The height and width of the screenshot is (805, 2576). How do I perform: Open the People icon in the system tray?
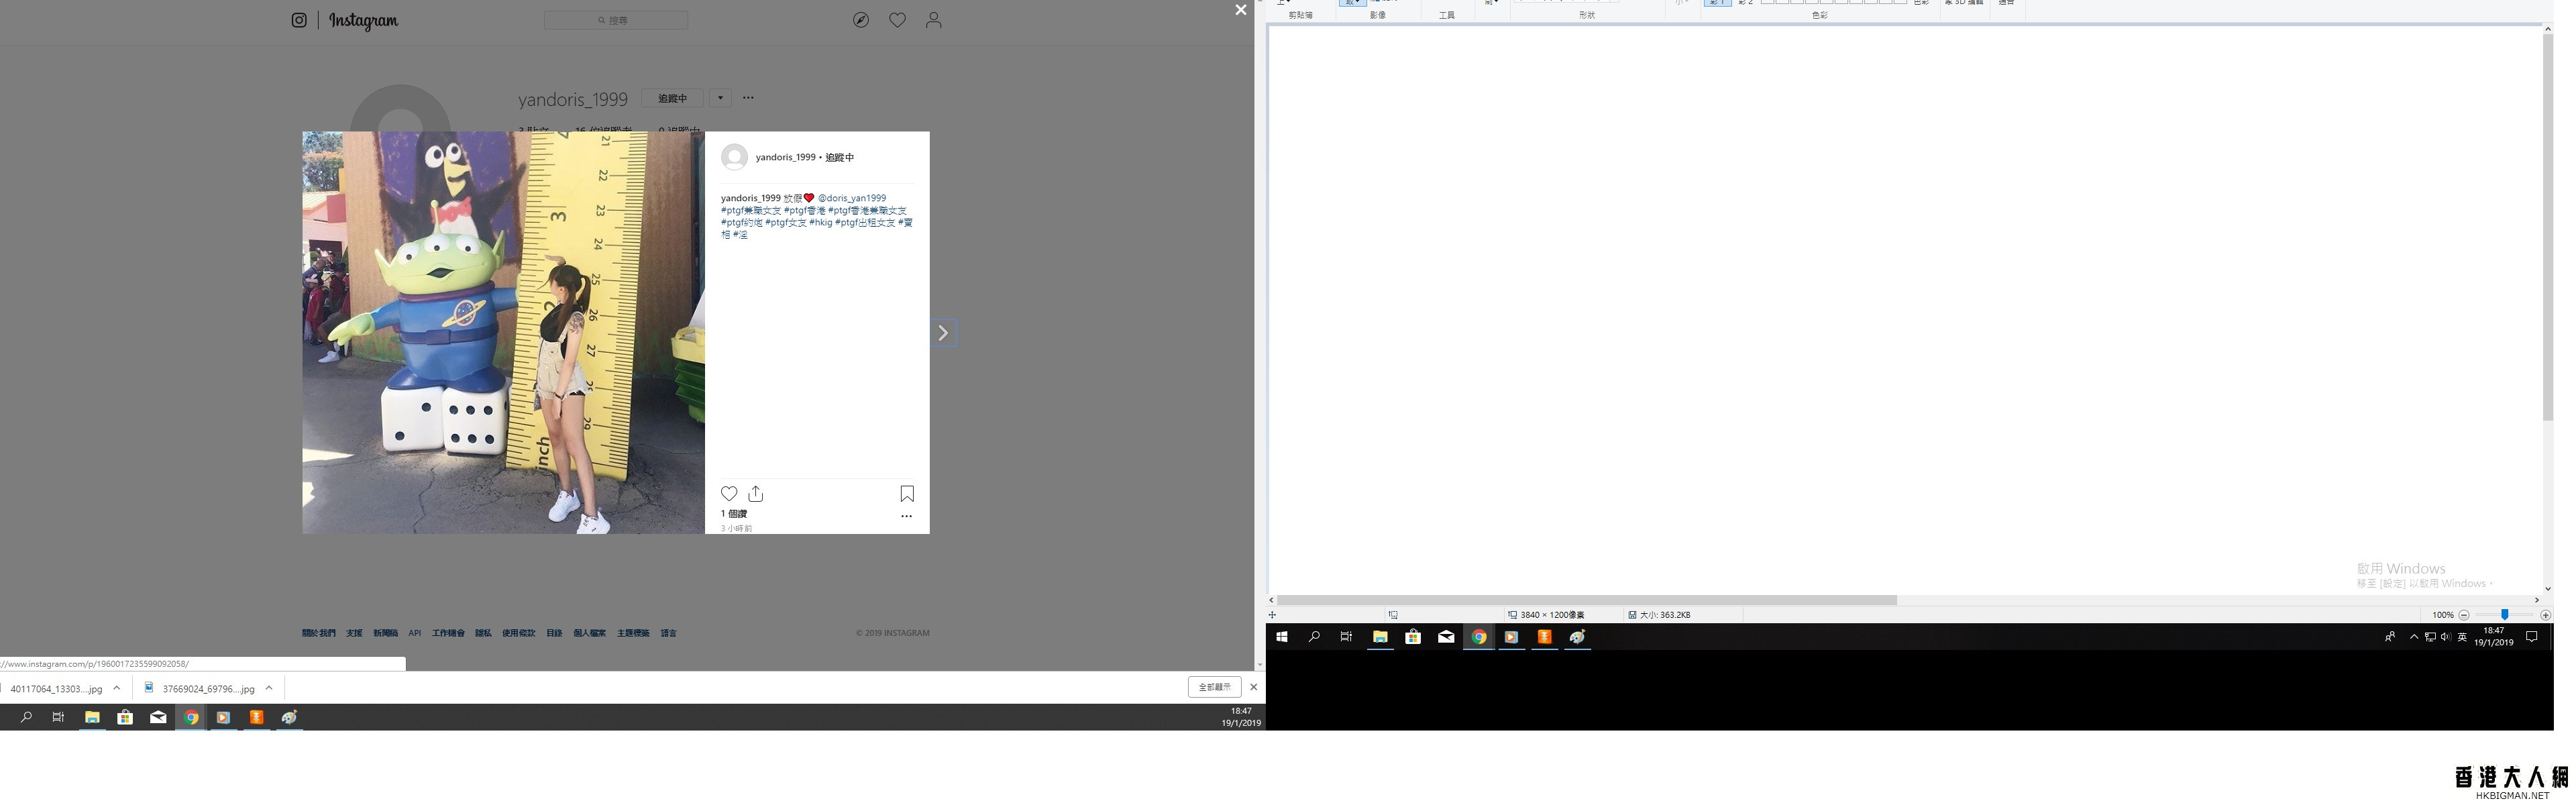point(2390,637)
